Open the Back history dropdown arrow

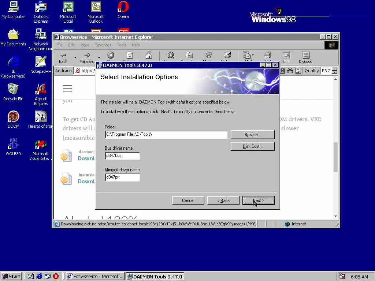tap(75, 57)
